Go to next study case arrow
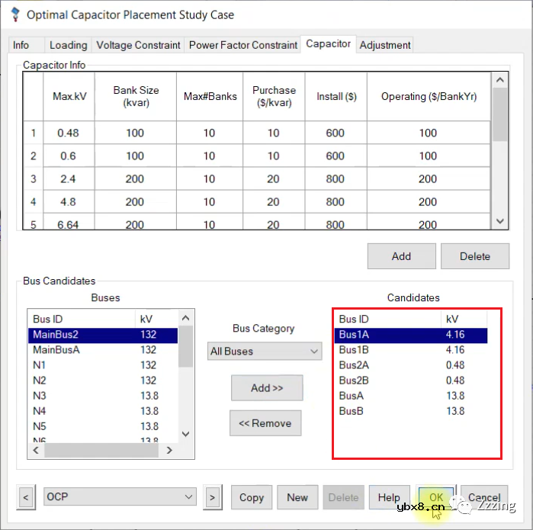Screen dimensions: 533x530 coord(212,497)
